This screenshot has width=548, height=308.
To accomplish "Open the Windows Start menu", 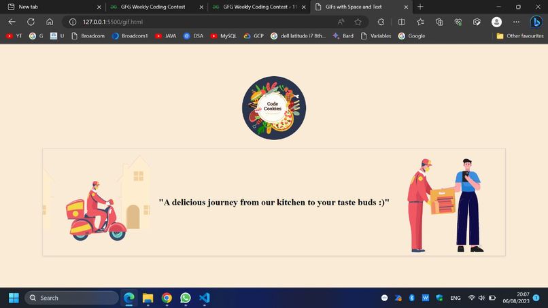I will tap(14, 298).
